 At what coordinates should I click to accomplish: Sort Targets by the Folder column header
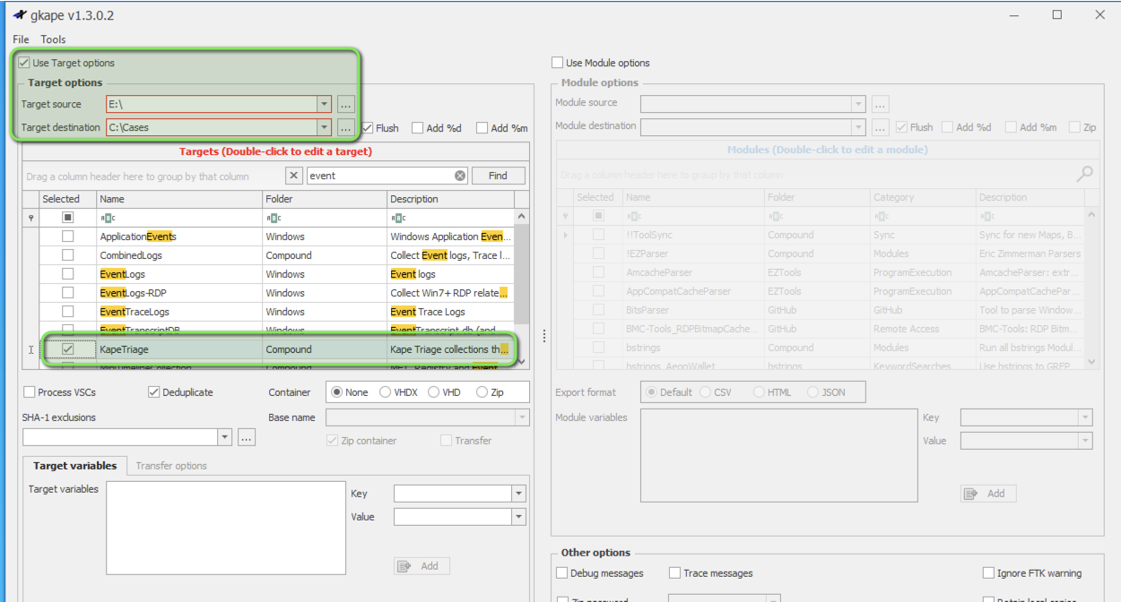(x=324, y=199)
